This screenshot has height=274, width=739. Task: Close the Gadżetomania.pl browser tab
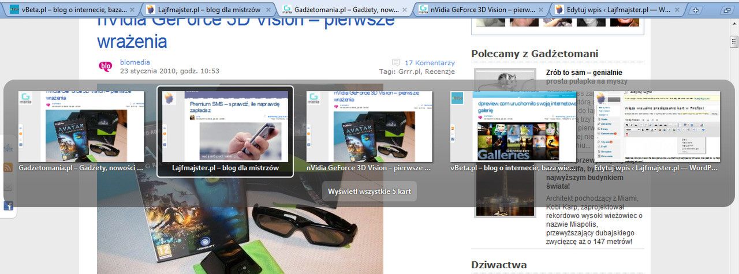[x=405, y=10]
